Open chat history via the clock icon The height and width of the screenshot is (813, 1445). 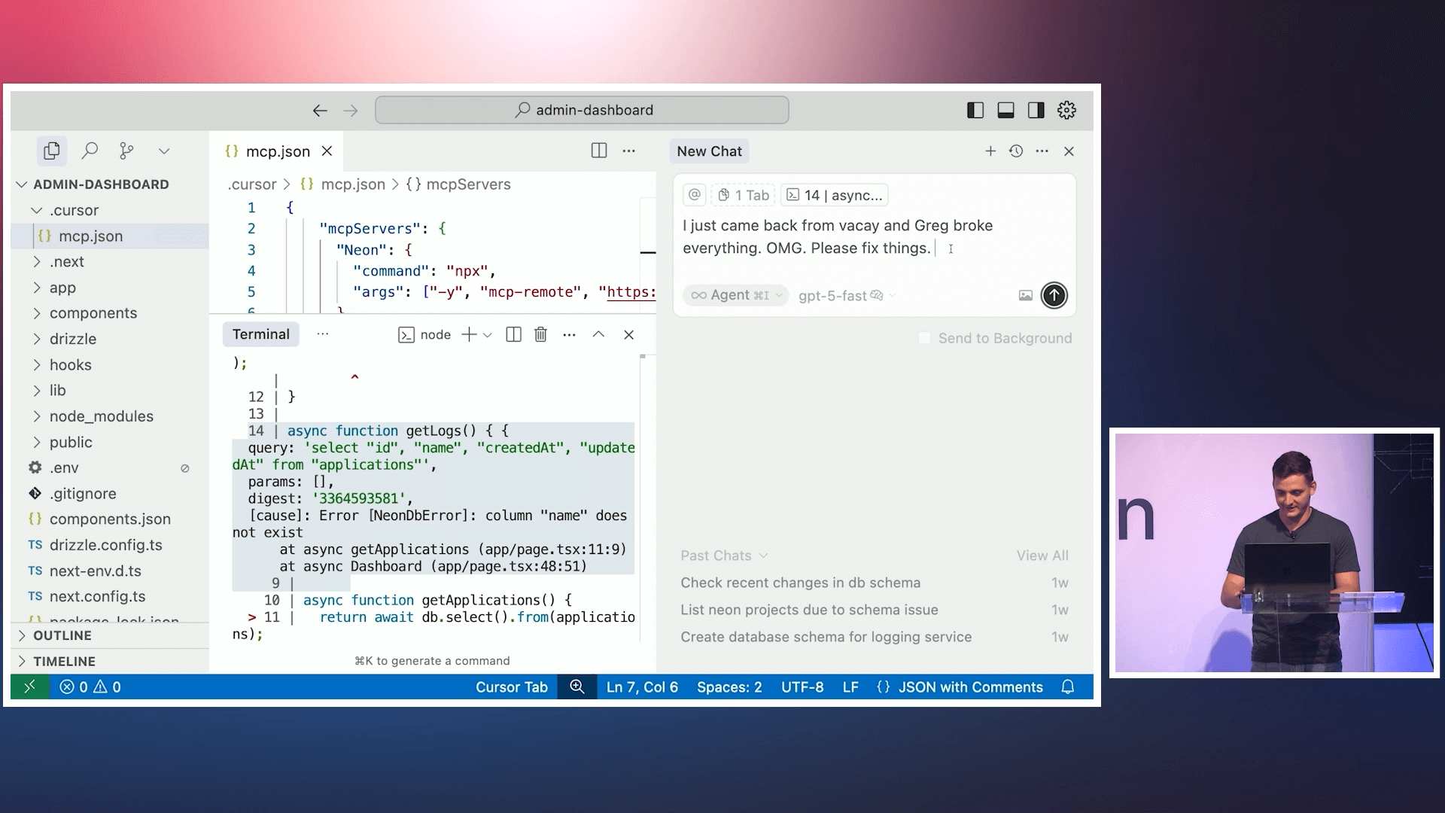(x=1016, y=151)
